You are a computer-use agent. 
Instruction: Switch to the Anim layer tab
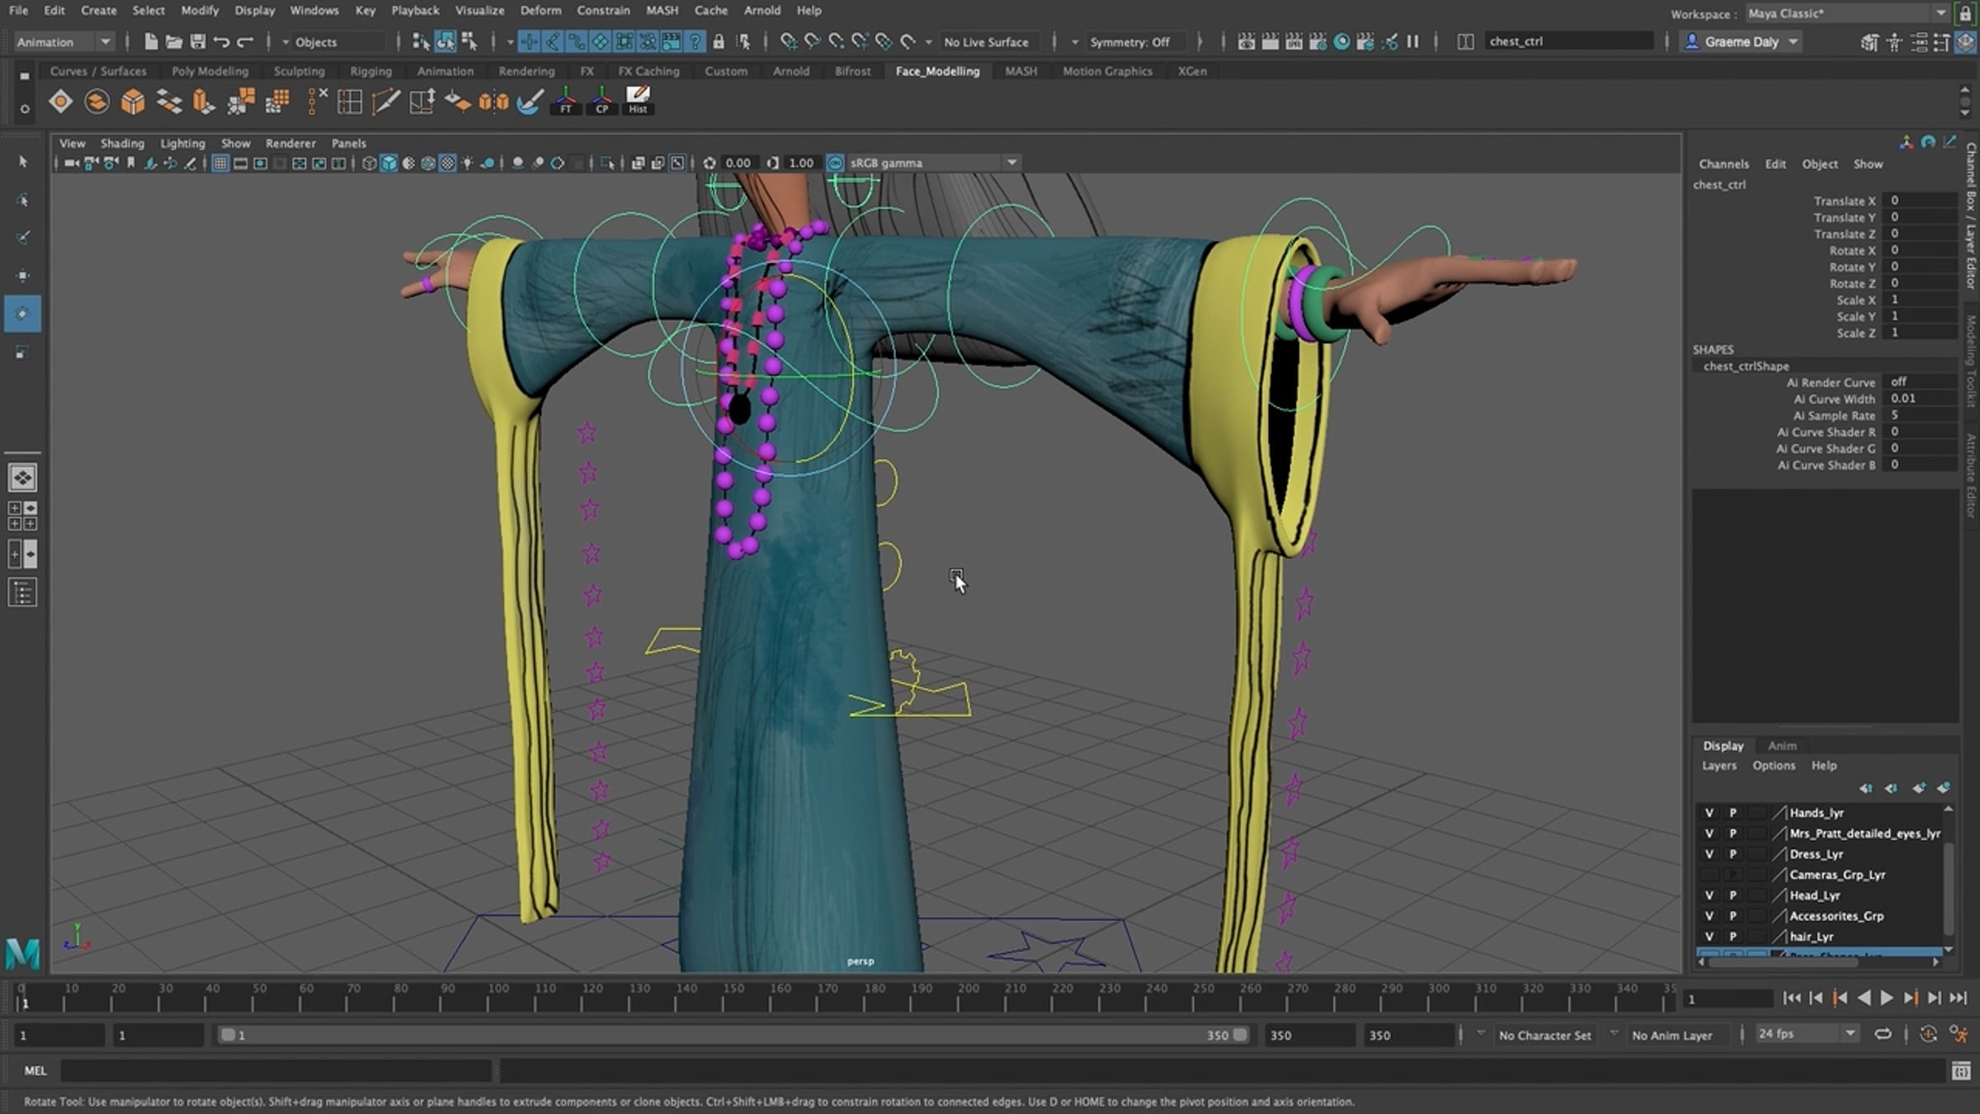[1782, 746]
